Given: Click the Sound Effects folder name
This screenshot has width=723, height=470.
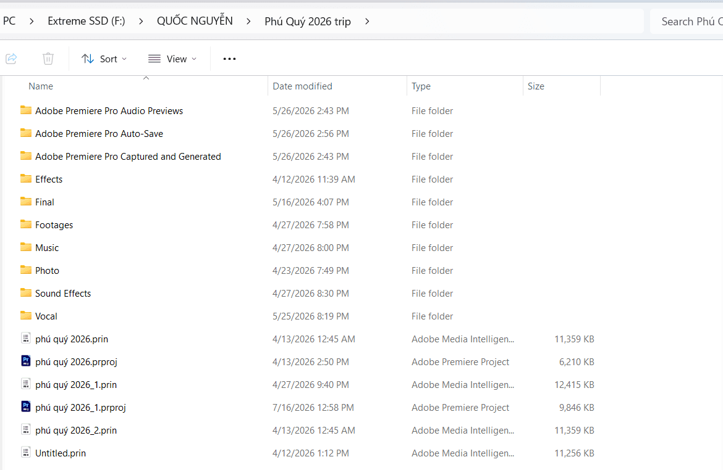Looking at the screenshot, I should tap(63, 294).
